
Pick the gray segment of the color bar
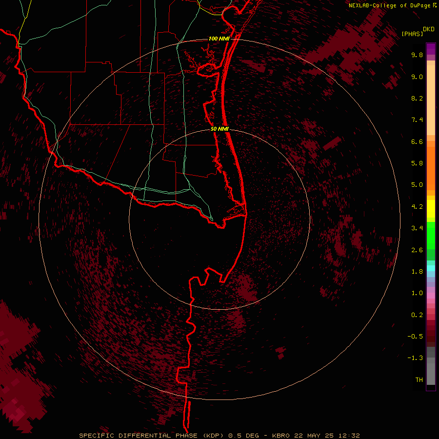tap(431, 366)
